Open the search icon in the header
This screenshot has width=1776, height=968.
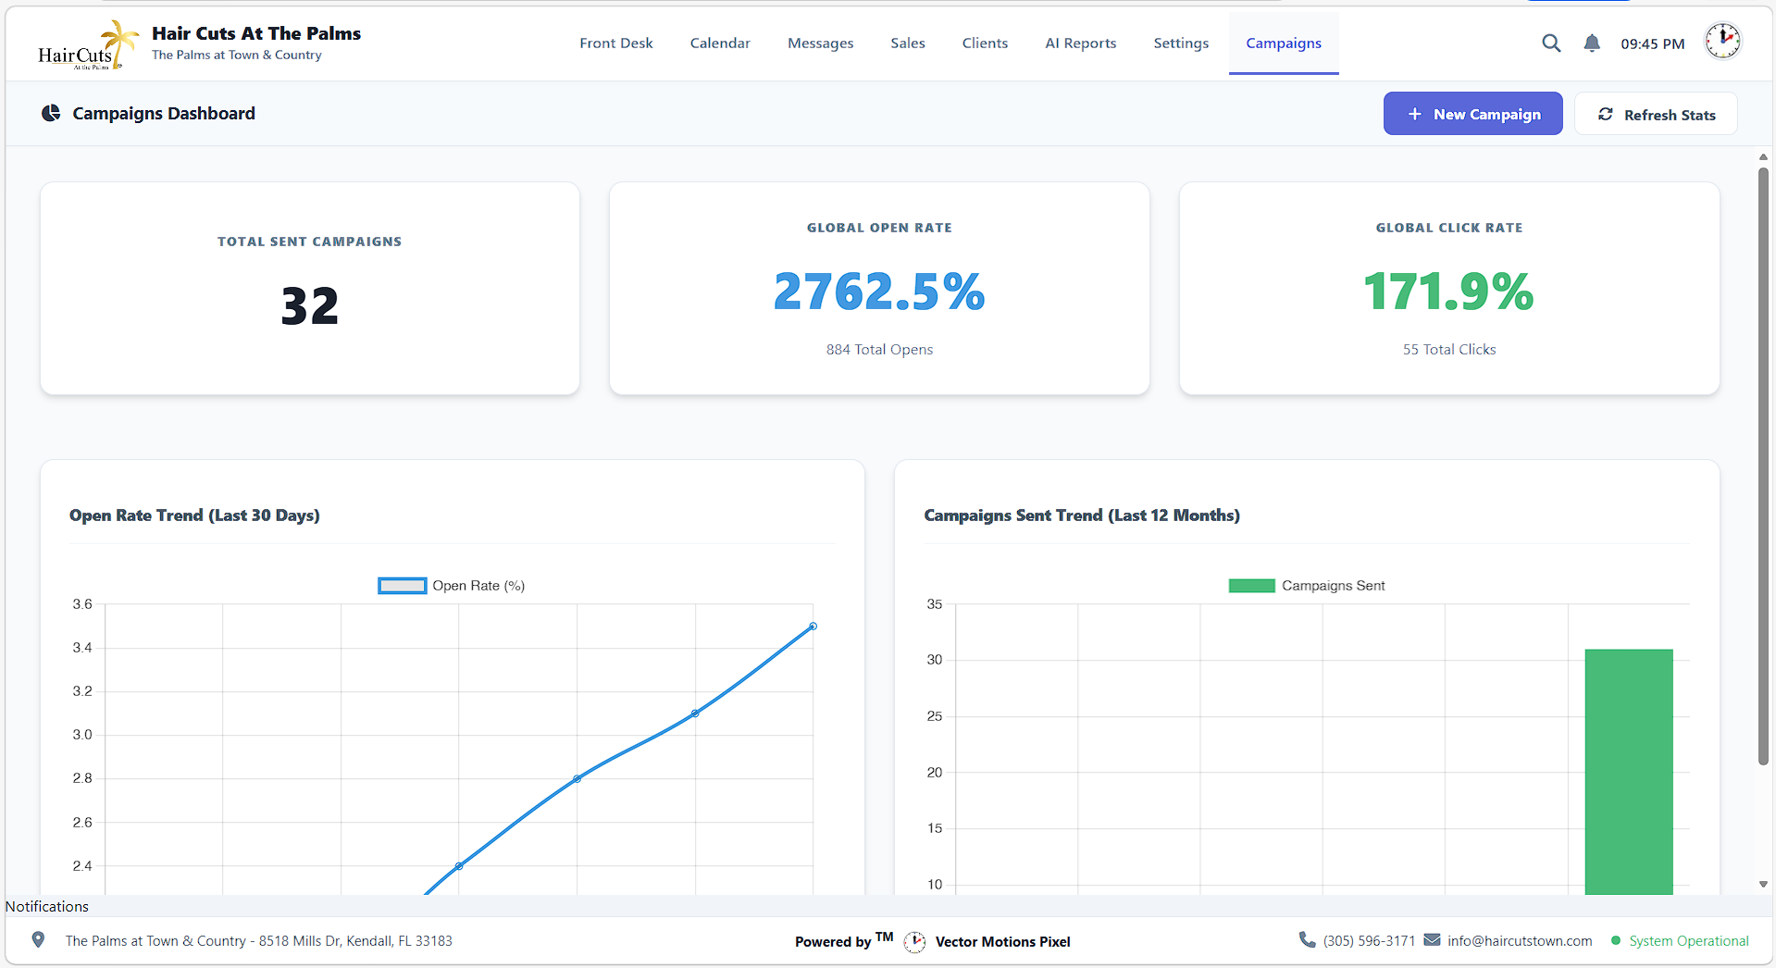click(x=1551, y=43)
